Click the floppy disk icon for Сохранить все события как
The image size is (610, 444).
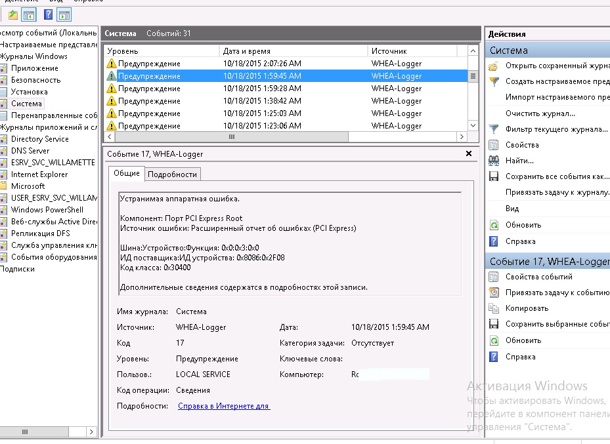tap(494, 176)
